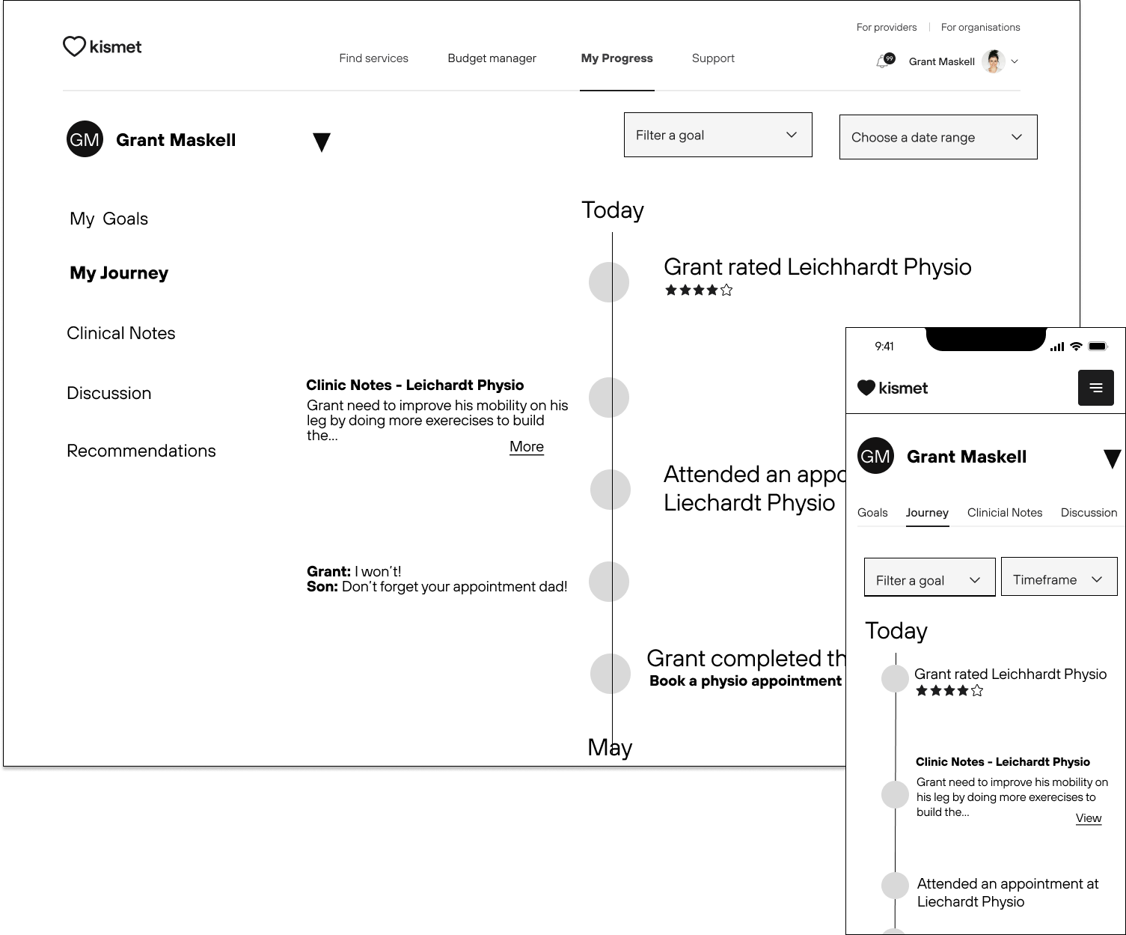Open the mobile hamburger menu
Image resolution: width=1126 pixels, height=935 pixels.
click(x=1095, y=388)
